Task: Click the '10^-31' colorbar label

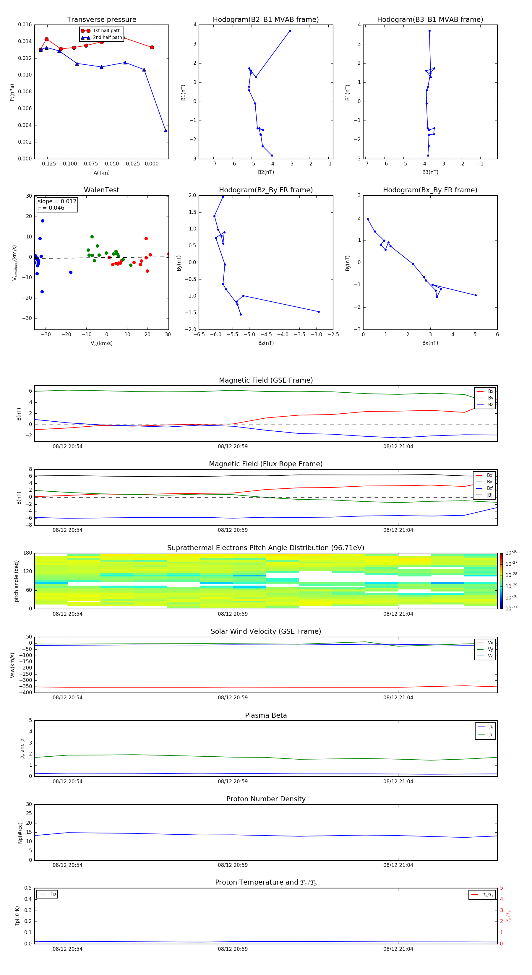Action: (512, 609)
